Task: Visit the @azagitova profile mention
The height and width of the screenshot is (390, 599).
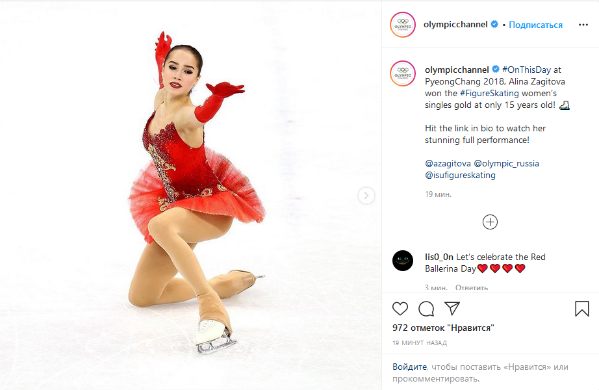Action: coord(448,163)
